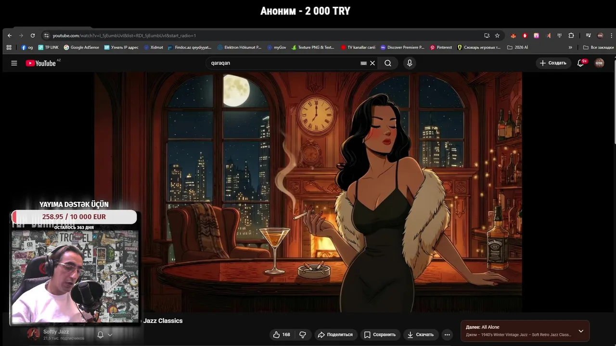Open the Chrome profile avatar
The height and width of the screenshot is (346, 616).
(600, 36)
